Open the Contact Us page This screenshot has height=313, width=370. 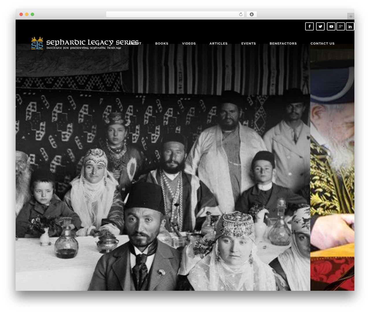click(323, 44)
